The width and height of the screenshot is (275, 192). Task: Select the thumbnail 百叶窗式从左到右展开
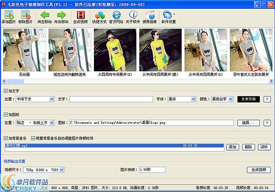click(251, 50)
